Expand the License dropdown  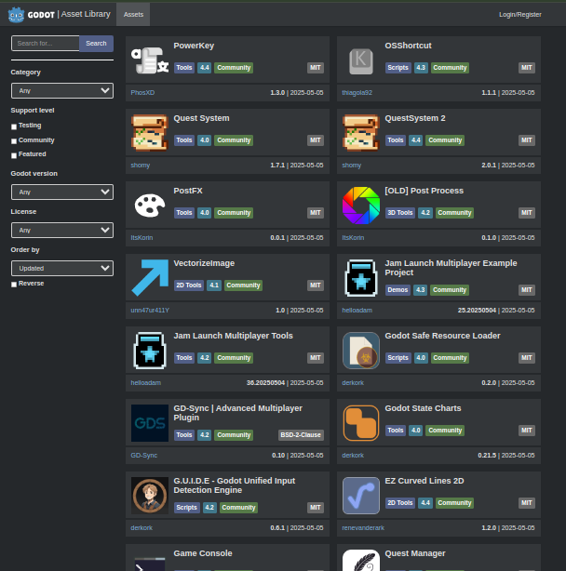[62, 230]
